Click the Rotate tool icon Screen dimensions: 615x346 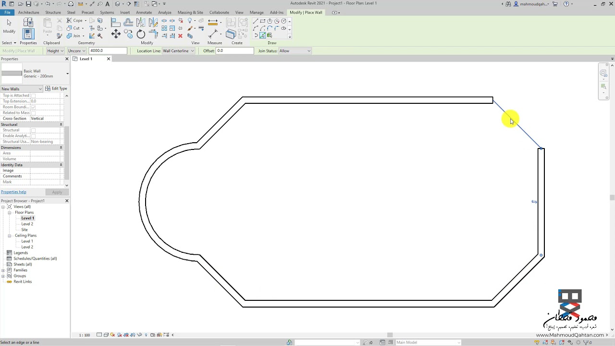coord(141,34)
